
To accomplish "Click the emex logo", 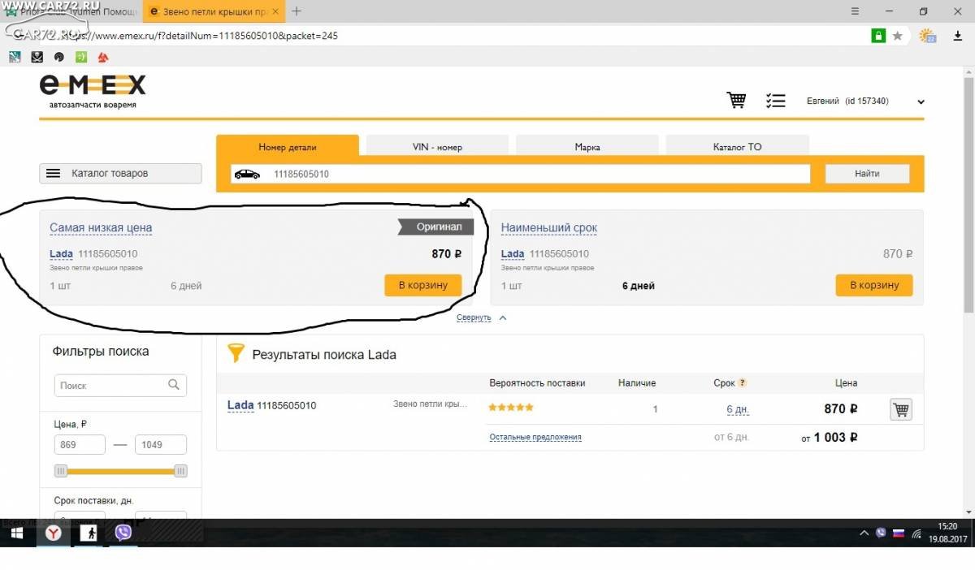I will point(93,91).
